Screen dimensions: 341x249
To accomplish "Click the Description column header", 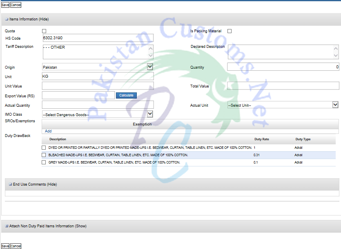I will click(x=58, y=139).
